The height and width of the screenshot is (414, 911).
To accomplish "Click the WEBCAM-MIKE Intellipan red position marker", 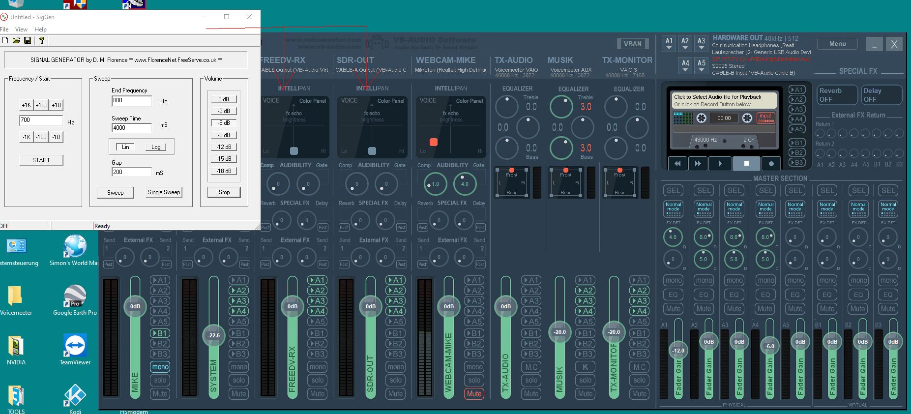I will coord(434,142).
